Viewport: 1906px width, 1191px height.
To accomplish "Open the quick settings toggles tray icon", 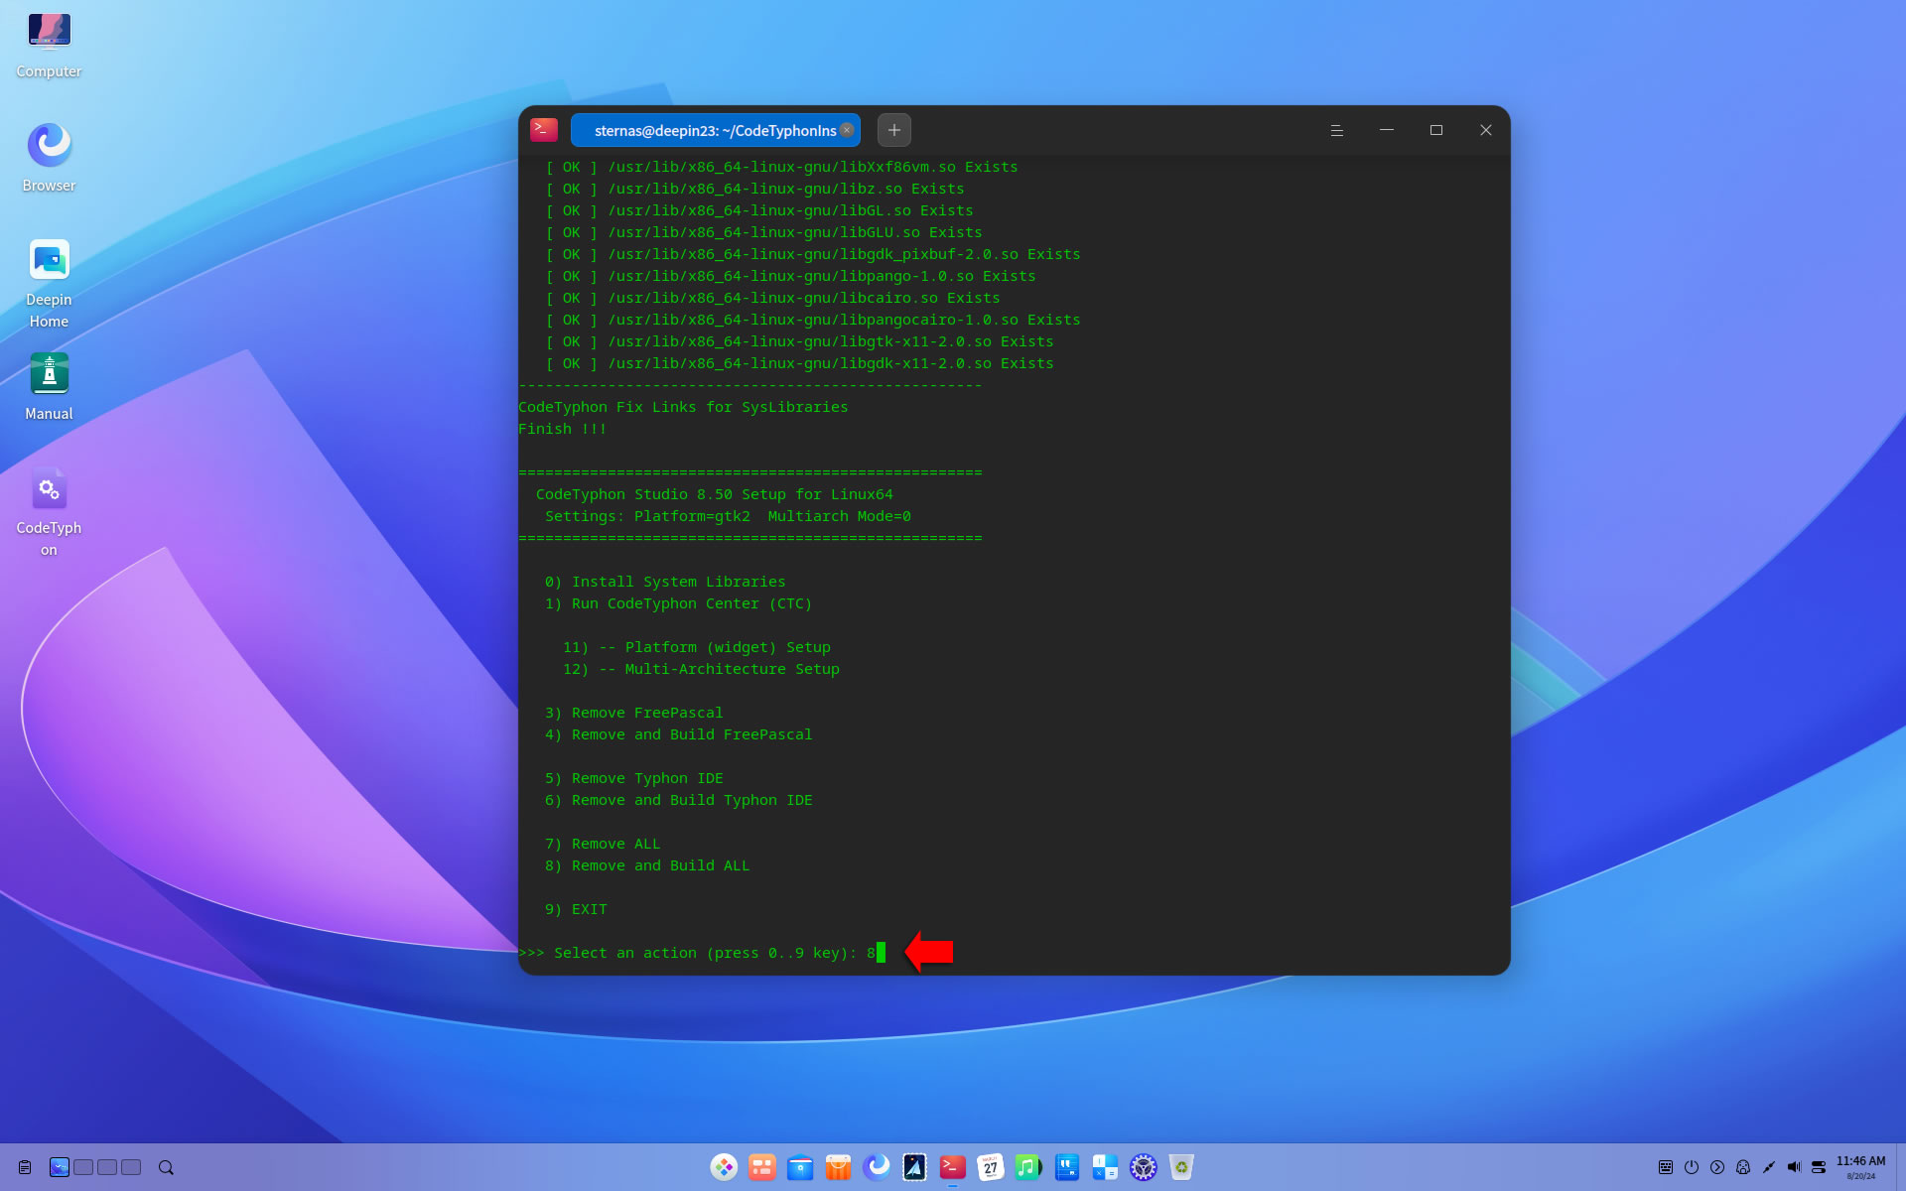I will point(1819,1167).
